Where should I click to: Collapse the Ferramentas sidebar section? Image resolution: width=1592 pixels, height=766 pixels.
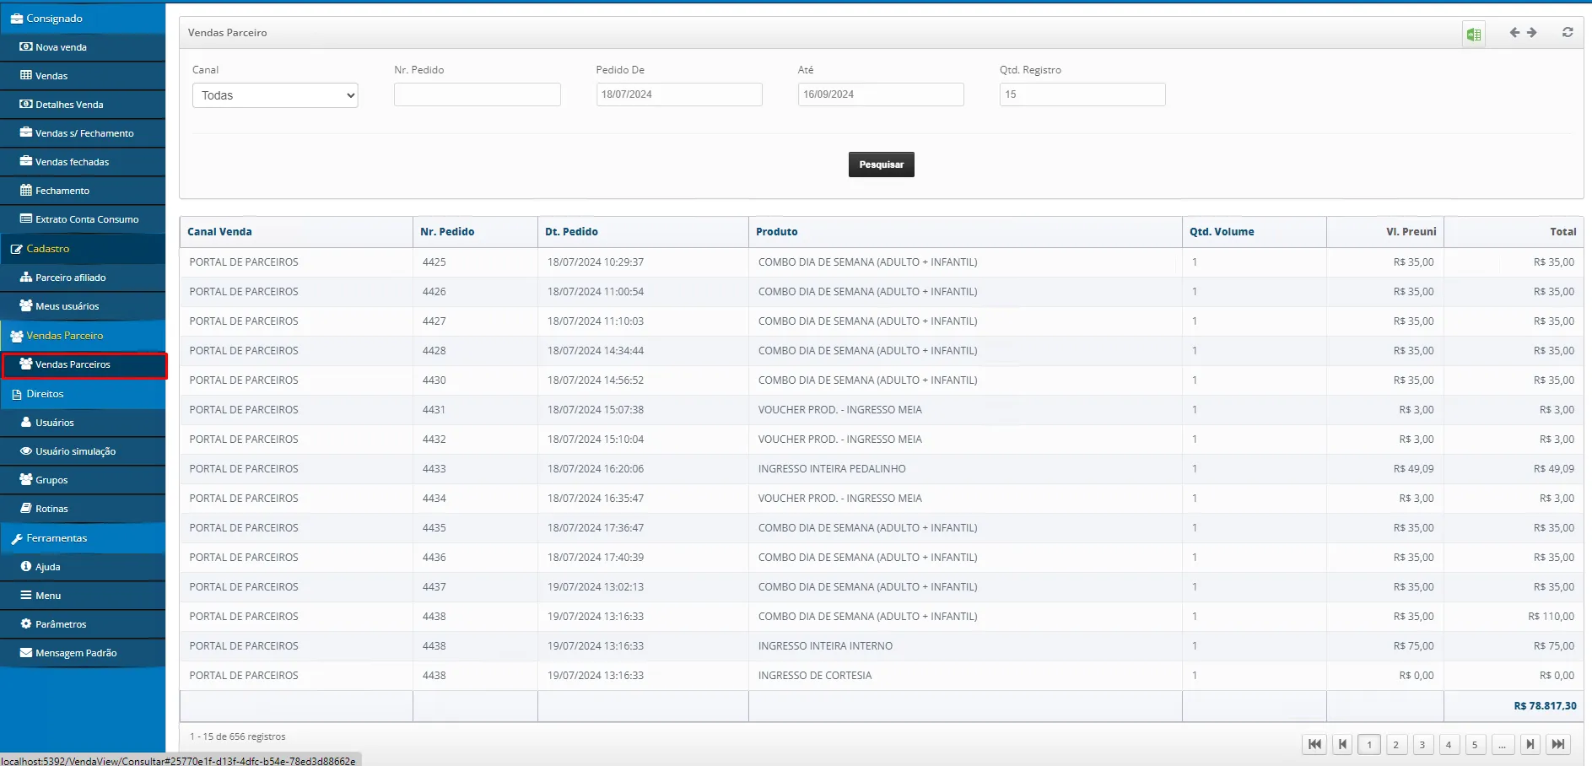coord(57,538)
